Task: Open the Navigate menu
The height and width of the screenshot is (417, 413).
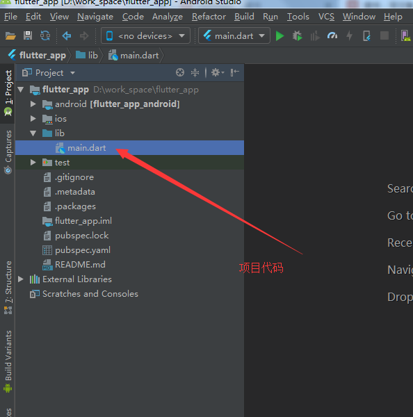Action: click(x=95, y=17)
